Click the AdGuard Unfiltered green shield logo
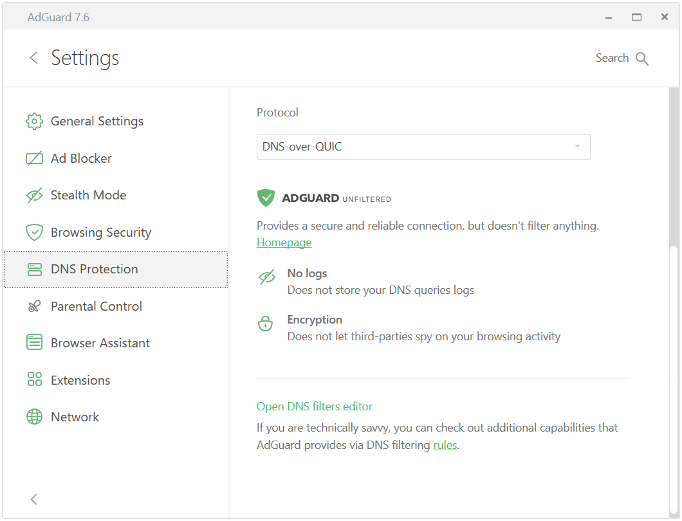Screen dimensions: 682x521 [266, 198]
